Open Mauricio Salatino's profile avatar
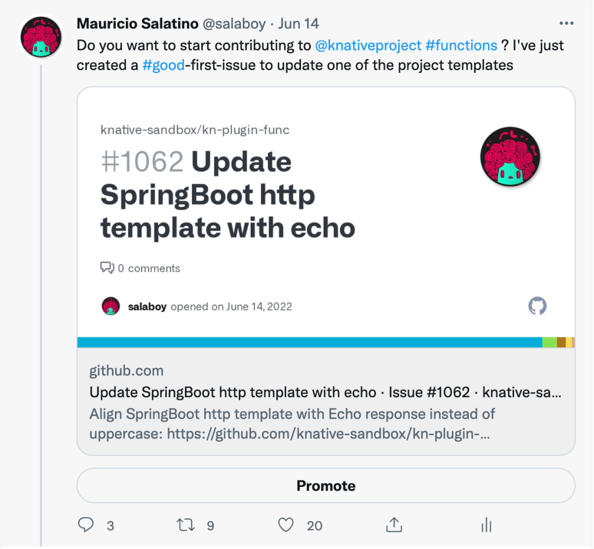This screenshot has height=549, width=594. point(41,37)
